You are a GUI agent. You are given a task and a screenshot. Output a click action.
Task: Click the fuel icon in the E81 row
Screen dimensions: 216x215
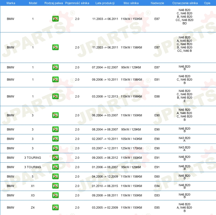55,79
